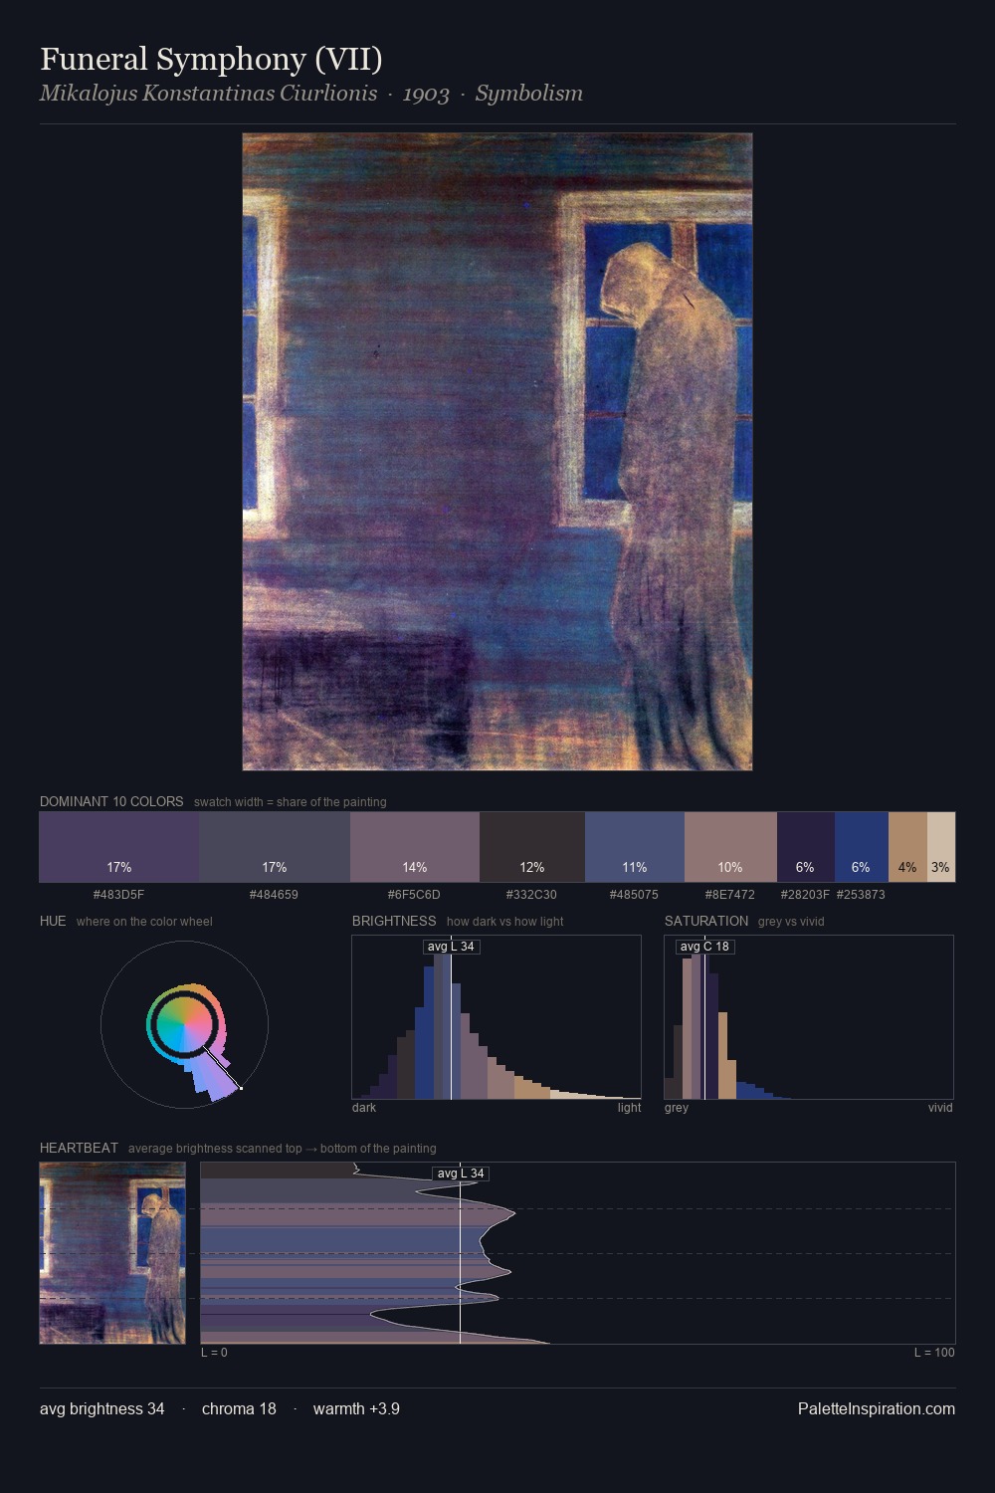Click the HEARTBEAT section heading
995x1493 pixels.
79,1148
